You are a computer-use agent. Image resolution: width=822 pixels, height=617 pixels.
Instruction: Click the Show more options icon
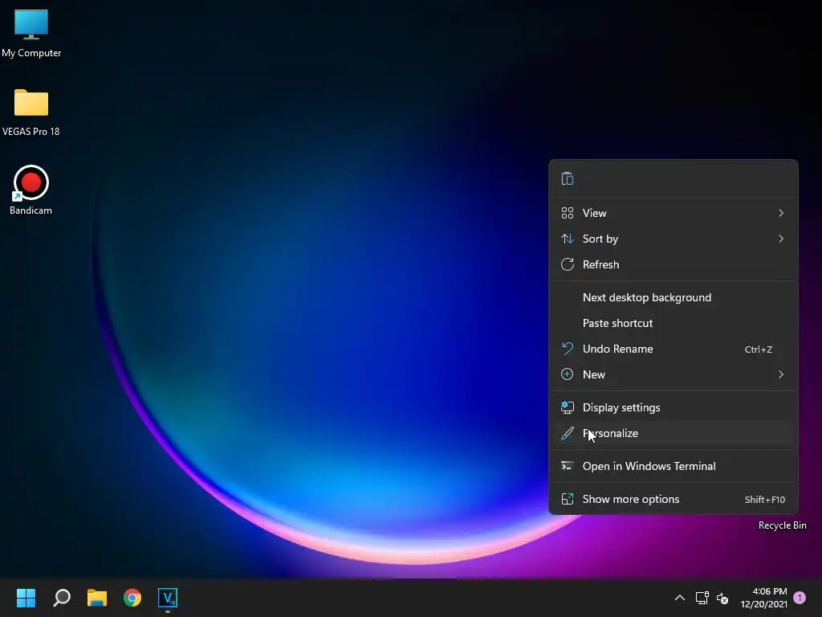(x=568, y=499)
